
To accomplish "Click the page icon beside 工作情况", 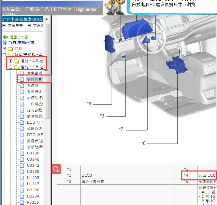I will point(22,104).
